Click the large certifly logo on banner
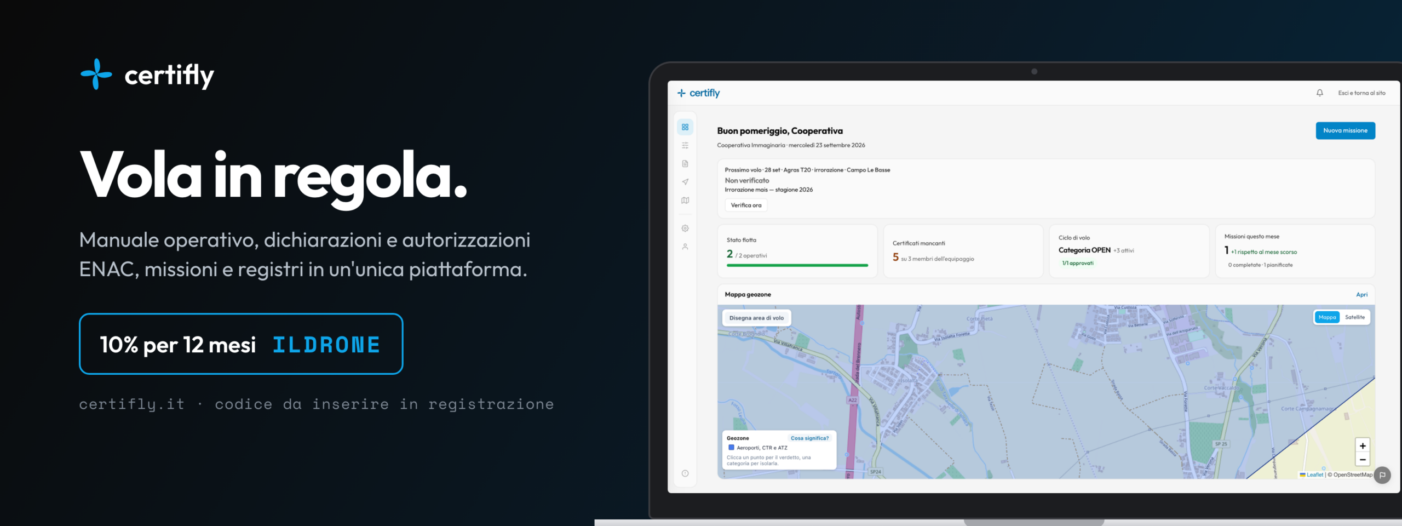Image resolution: width=1402 pixels, height=526 pixels. click(x=147, y=75)
